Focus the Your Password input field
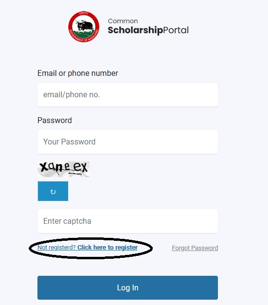This screenshot has width=268, height=305. tap(127, 142)
